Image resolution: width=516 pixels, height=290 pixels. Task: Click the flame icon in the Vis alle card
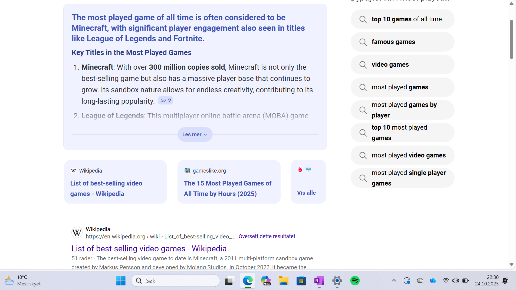(300, 170)
